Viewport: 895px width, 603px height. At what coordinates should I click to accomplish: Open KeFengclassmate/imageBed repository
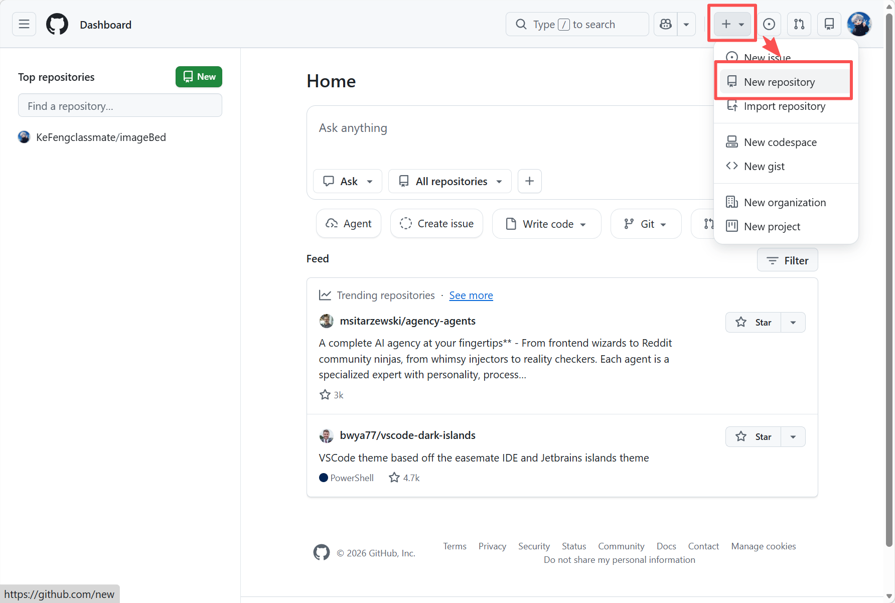[x=101, y=137]
